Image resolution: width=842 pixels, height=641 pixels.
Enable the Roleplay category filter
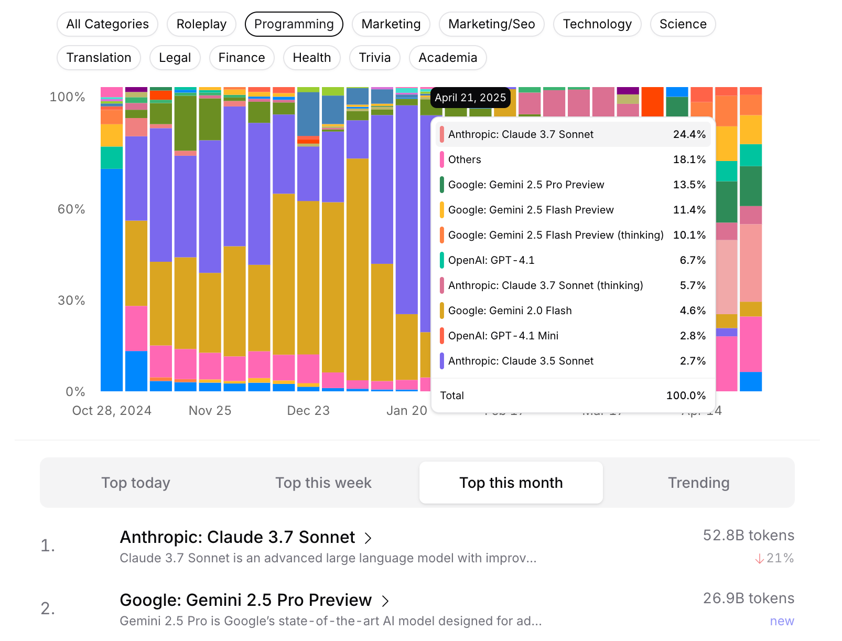(x=201, y=24)
